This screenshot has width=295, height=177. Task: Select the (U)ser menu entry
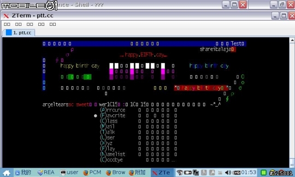(x=107, y=137)
